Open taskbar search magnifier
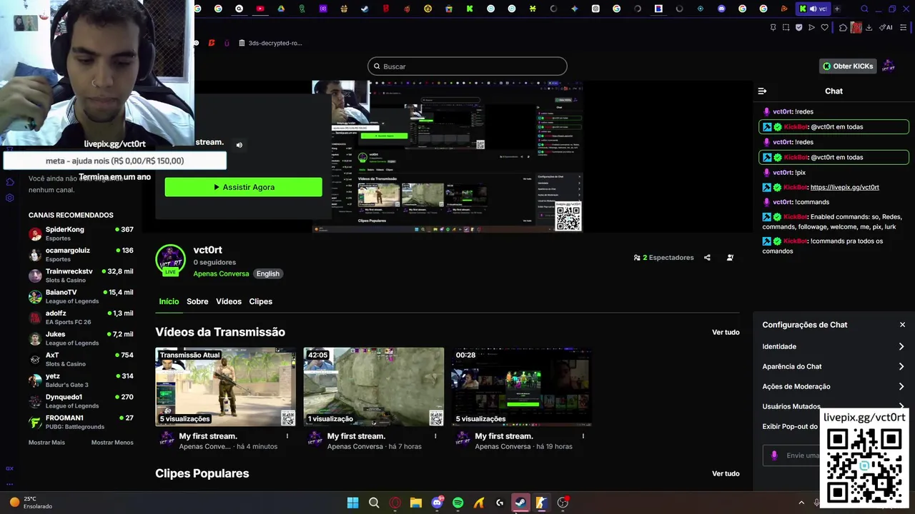This screenshot has height=514, width=915. tap(374, 503)
